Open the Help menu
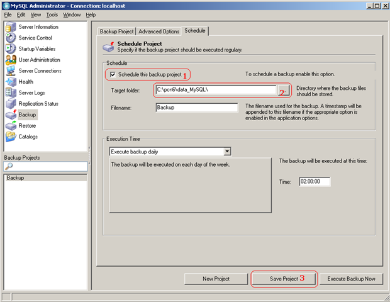Image resolution: width=390 pixels, height=302 pixels. [91, 15]
